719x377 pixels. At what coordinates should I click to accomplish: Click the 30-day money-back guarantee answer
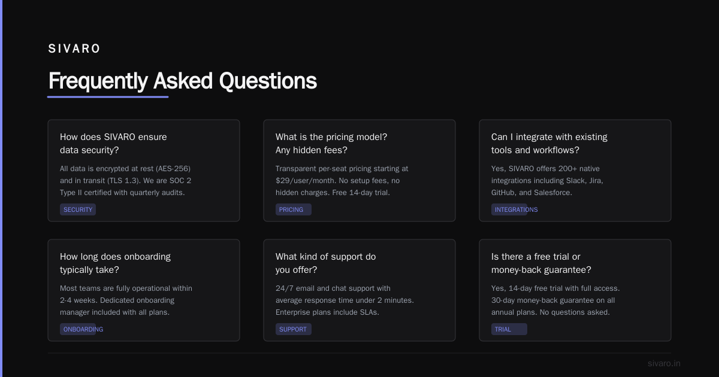tap(555, 300)
